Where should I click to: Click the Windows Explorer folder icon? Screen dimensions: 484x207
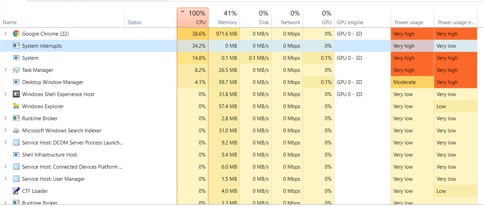[x=16, y=106]
